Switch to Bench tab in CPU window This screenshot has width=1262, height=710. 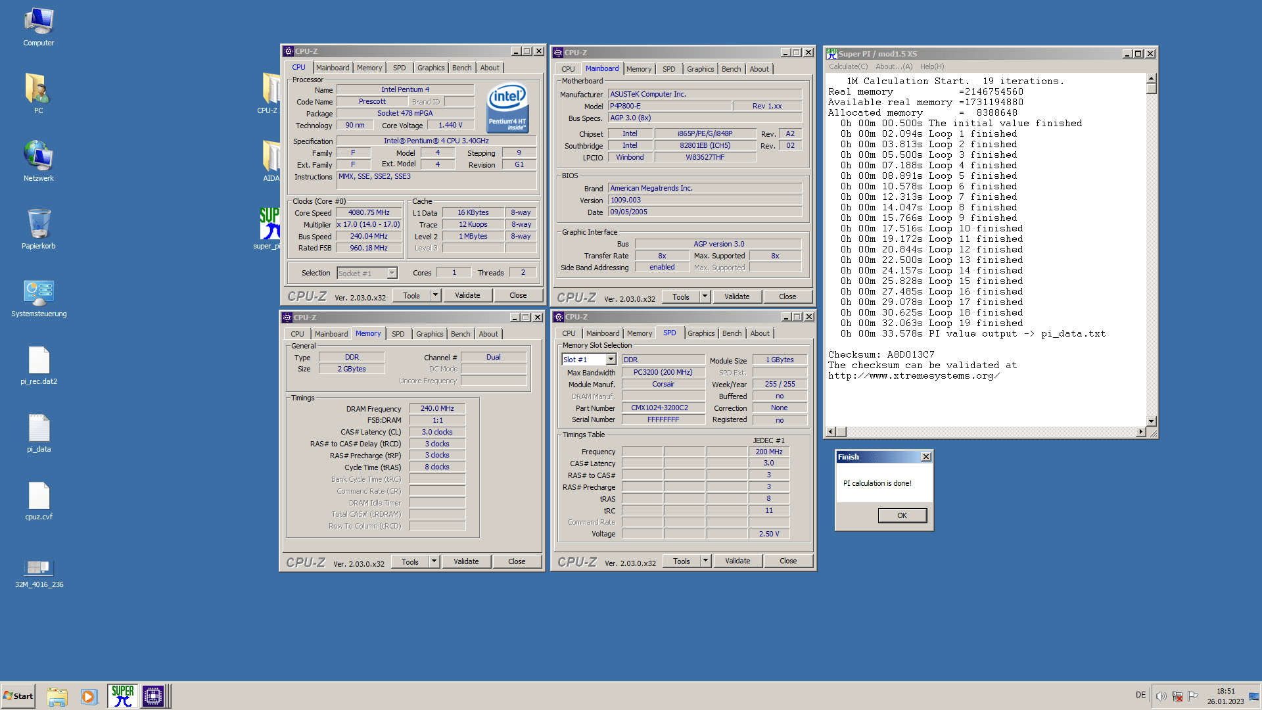[x=461, y=68]
